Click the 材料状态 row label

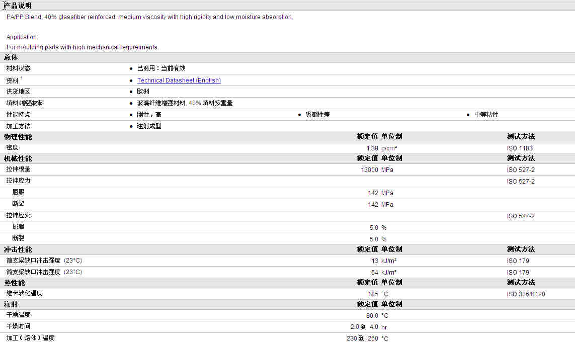point(18,68)
